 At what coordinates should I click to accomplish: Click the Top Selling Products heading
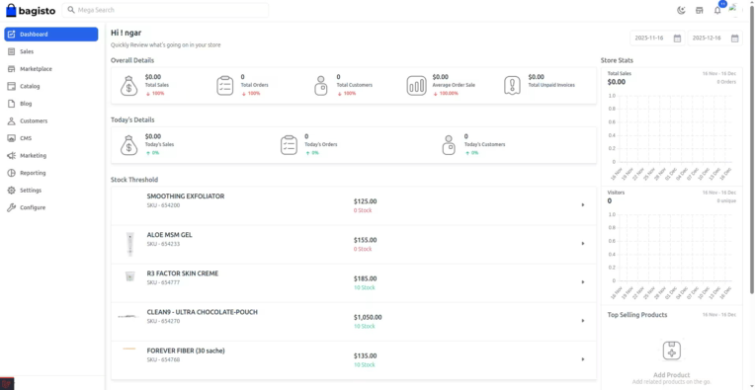coord(637,315)
